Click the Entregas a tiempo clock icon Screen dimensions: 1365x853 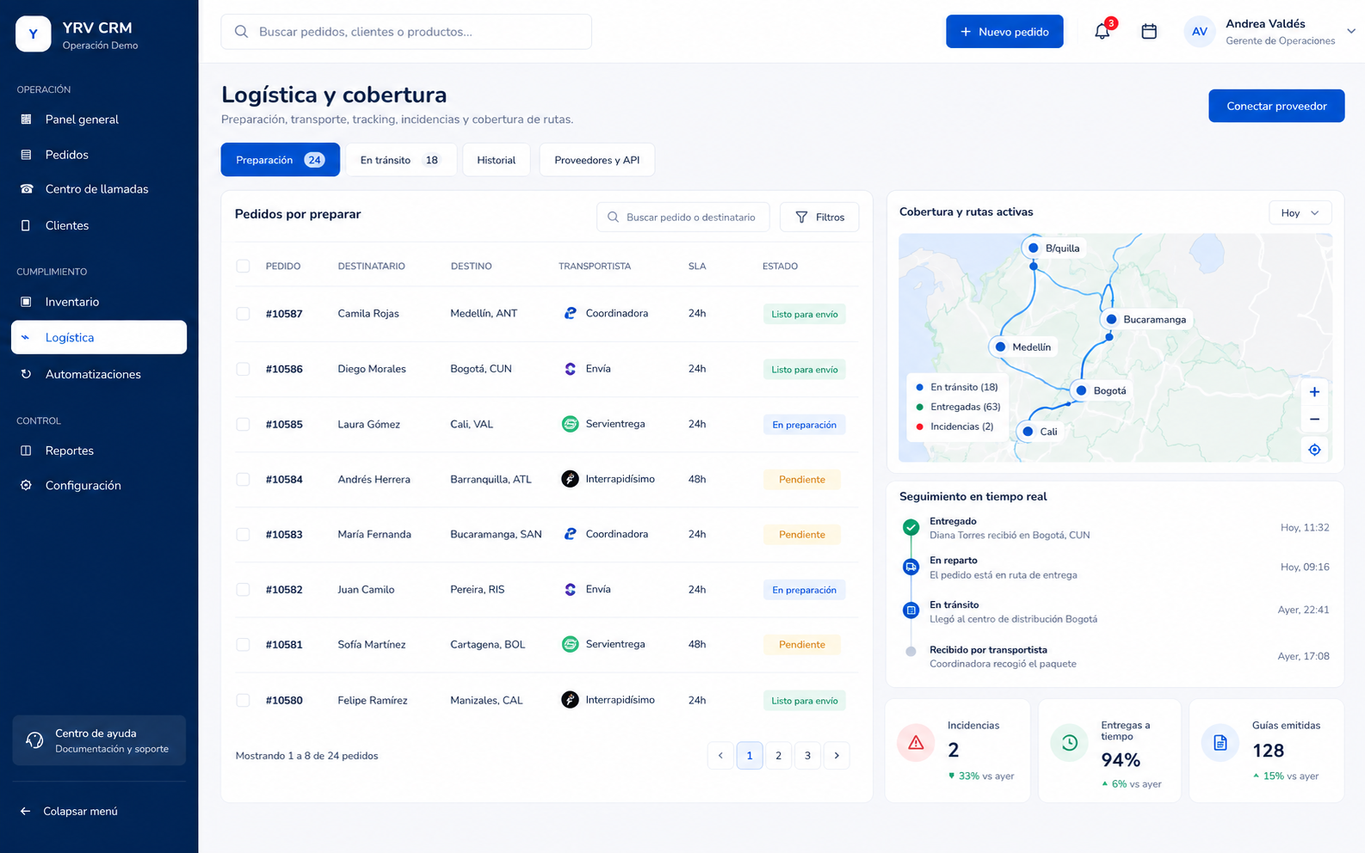(1070, 742)
